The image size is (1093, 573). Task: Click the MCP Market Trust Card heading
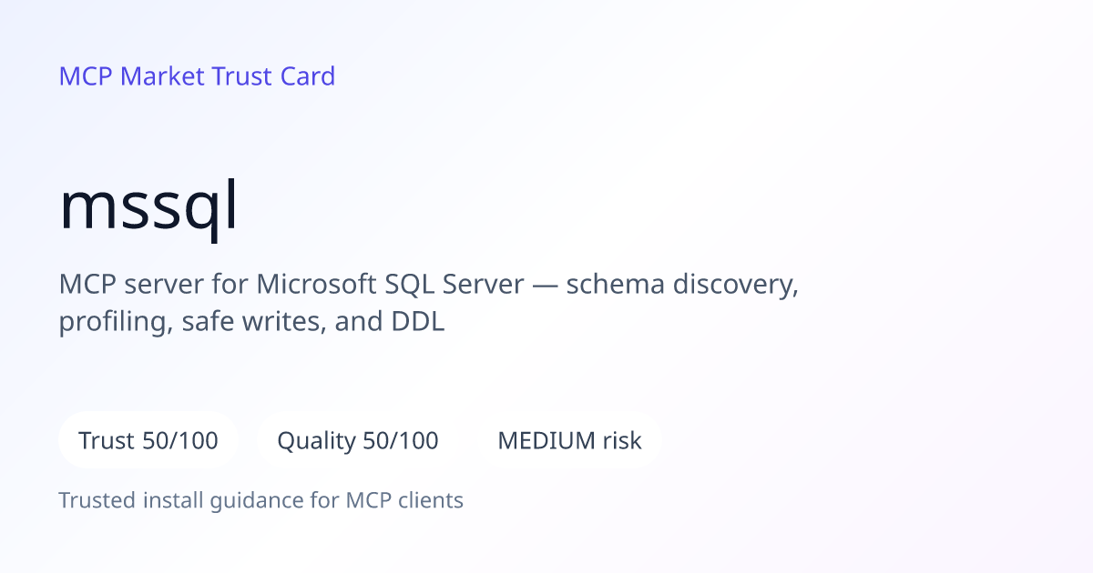(x=197, y=76)
